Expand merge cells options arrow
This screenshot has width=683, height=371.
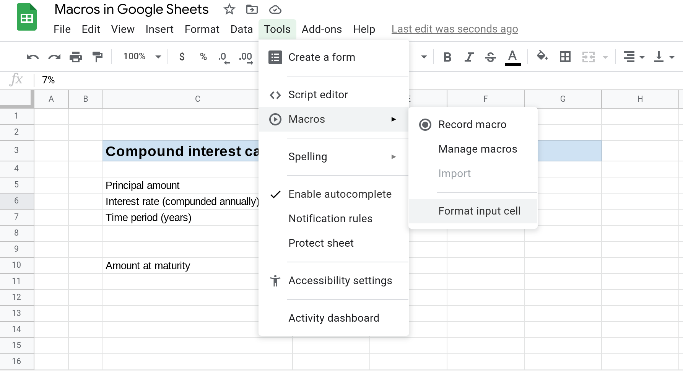pyautogui.click(x=605, y=57)
